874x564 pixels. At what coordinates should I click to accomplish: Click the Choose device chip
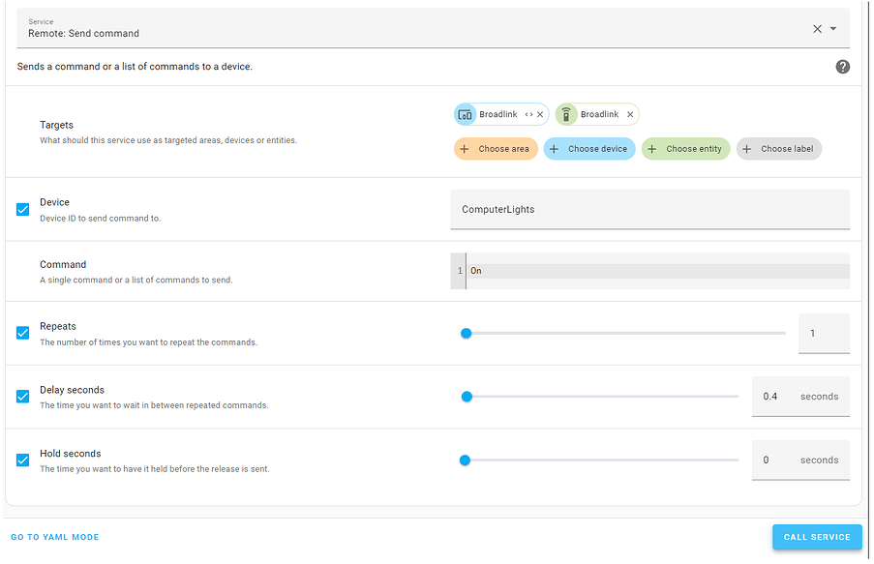589,149
